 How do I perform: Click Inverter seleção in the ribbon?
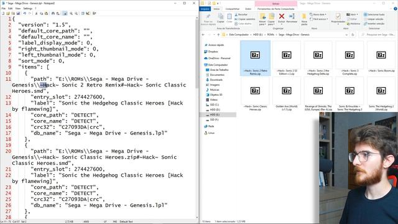(374, 24)
